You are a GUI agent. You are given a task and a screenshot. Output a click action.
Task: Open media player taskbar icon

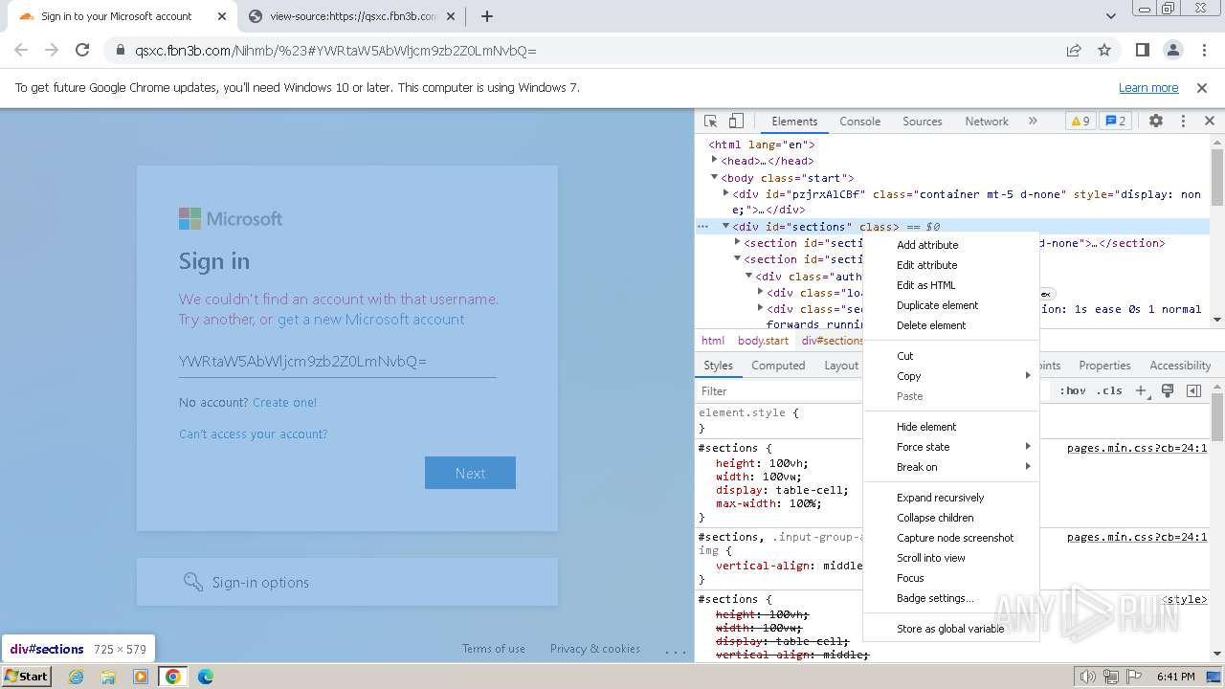pyautogui.click(x=141, y=677)
